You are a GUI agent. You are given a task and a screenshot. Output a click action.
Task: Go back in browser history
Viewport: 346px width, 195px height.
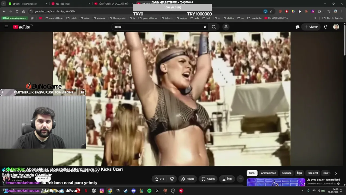tap(4, 11)
